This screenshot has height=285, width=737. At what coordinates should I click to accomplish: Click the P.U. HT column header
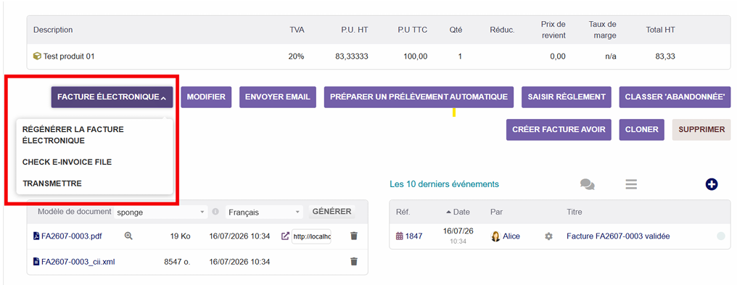[355, 30]
